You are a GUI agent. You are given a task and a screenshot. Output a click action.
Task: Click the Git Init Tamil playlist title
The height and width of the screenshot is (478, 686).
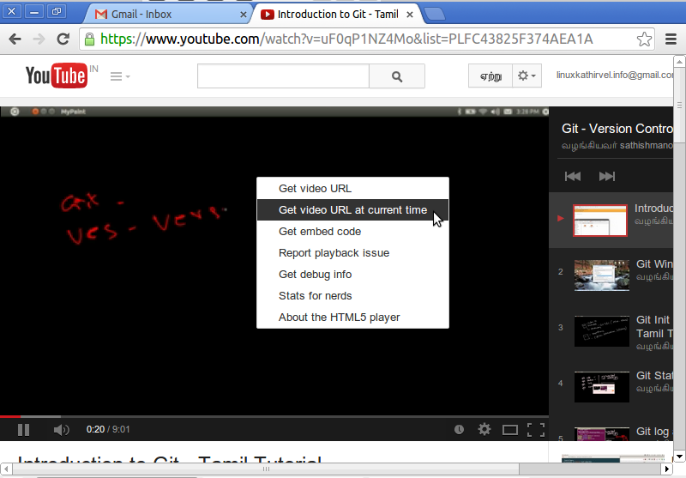[654, 327]
